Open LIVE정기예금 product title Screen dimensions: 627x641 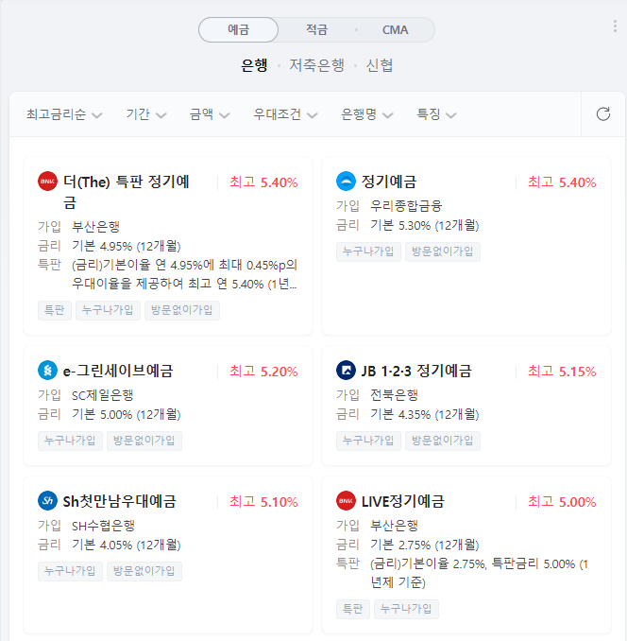point(402,501)
